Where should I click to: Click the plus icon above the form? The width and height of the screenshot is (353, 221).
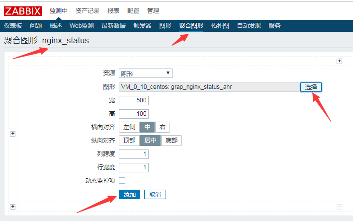point(339,61)
